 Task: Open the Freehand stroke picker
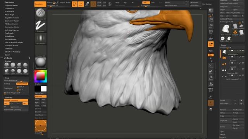[x=41, y=26]
